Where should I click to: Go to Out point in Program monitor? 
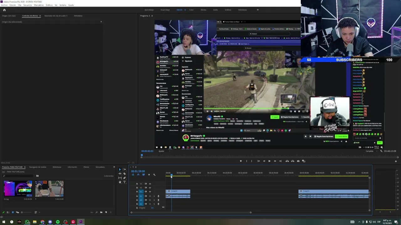280,161
